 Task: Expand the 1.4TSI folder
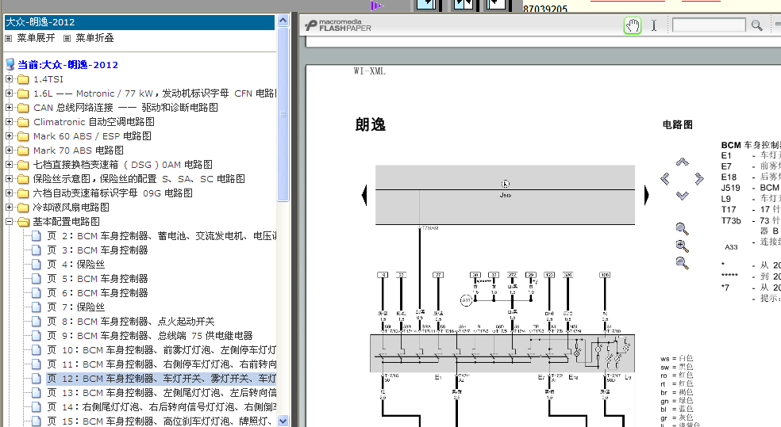[x=9, y=78]
